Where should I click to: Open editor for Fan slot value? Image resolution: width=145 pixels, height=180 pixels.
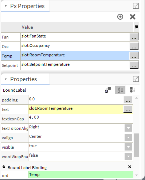pyautogui.click(x=134, y=37)
